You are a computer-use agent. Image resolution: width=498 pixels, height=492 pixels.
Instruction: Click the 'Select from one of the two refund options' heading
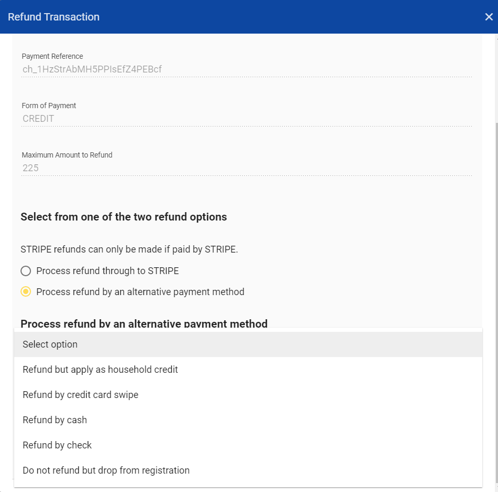click(x=124, y=217)
